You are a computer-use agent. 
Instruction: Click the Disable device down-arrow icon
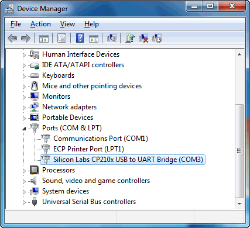pos(157,38)
